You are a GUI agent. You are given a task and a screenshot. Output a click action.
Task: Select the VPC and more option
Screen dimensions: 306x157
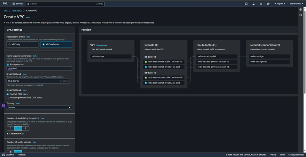56,44
